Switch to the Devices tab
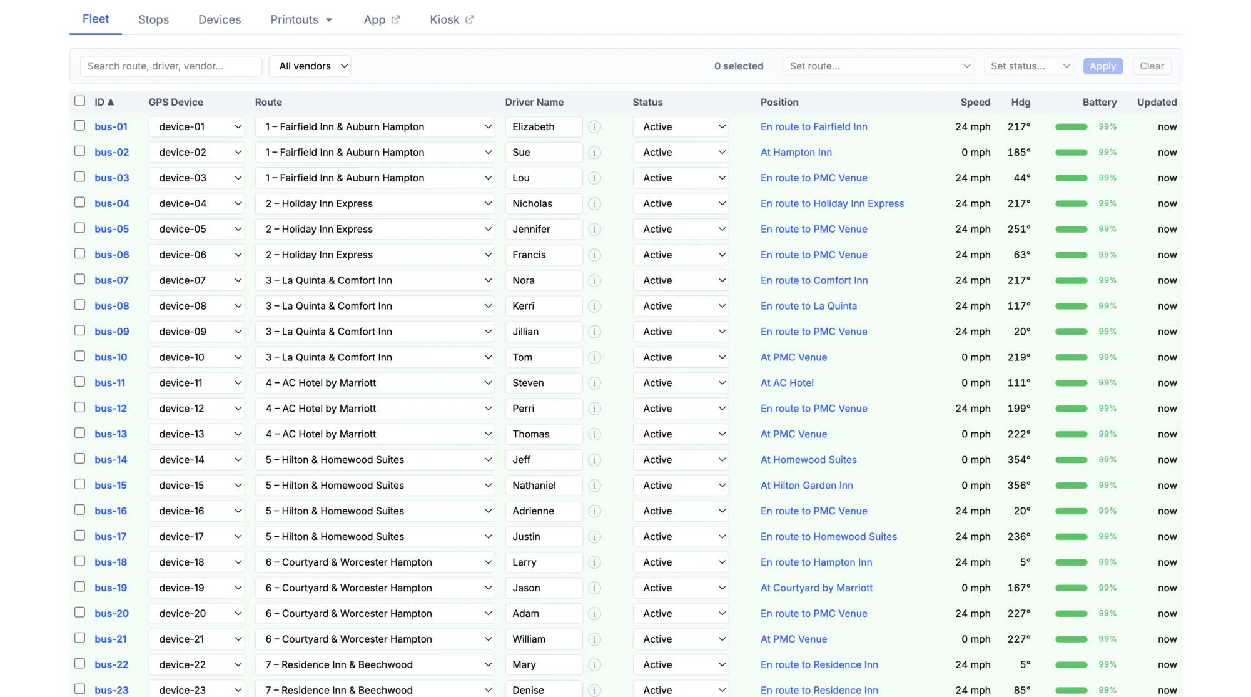Image resolution: width=1251 pixels, height=697 pixels. pos(220,19)
